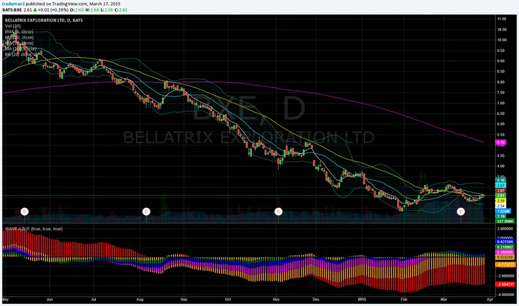Select the EMA (8, close) indicator label
The height and width of the screenshot is (306, 519).
click(19, 32)
